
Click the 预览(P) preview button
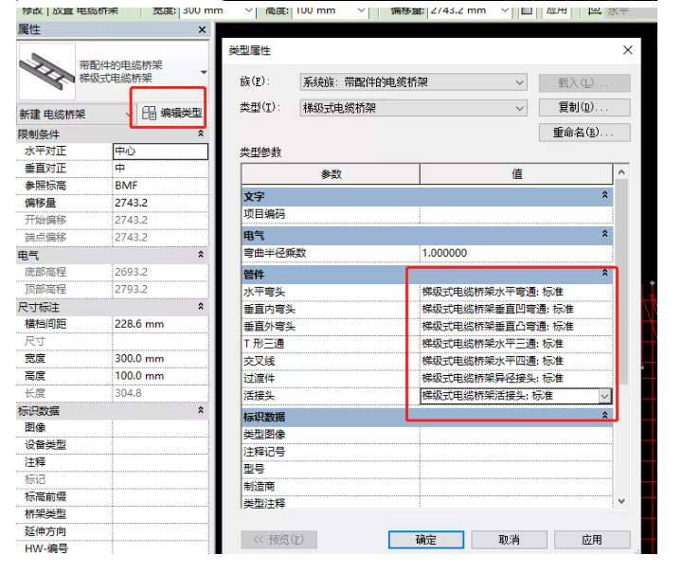pos(278,540)
